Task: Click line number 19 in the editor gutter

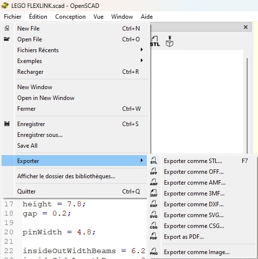Action: pos(9,223)
